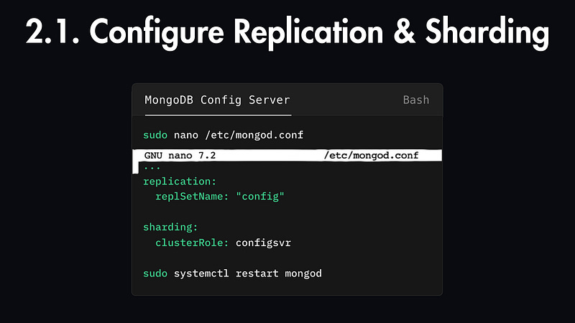The image size is (575, 323).
Task: Click the "sudo nano /etc/mongod.conf" command line
Action: (x=224, y=135)
